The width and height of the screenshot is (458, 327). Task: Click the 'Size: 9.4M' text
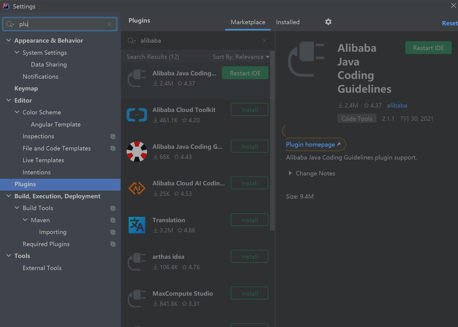(300, 196)
